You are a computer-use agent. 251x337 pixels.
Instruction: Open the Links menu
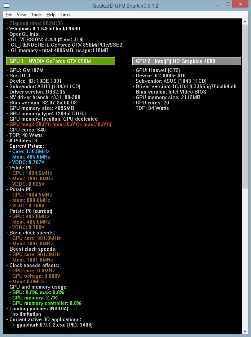tap(65, 14)
